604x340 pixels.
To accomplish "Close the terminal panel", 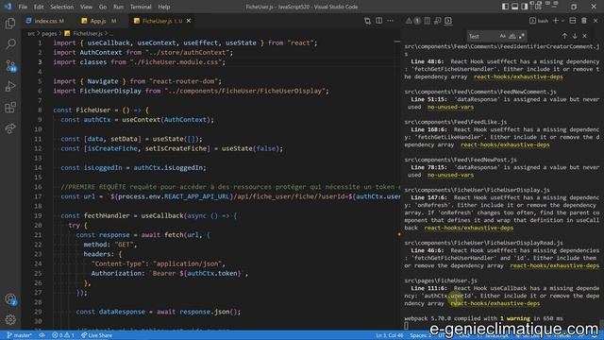I will pyautogui.click(x=596, y=21).
